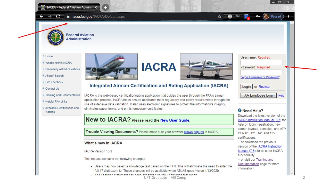Open What's new in IACRA sidebar link

pos(59,63)
